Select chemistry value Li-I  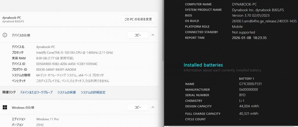pos(242,101)
